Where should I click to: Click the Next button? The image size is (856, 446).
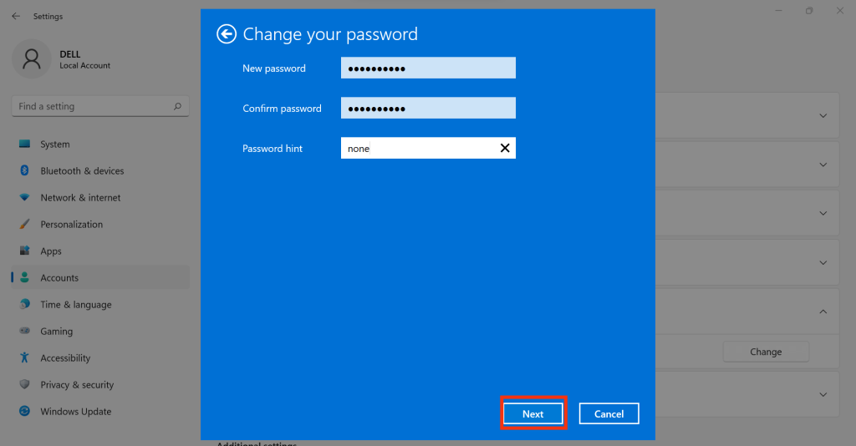(x=532, y=413)
